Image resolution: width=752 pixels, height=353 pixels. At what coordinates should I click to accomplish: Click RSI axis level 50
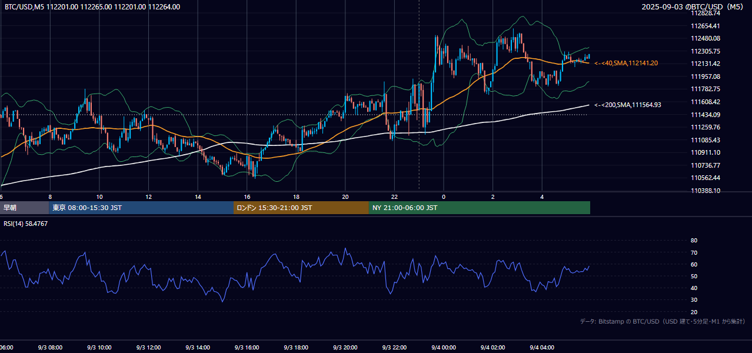[x=694, y=276]
